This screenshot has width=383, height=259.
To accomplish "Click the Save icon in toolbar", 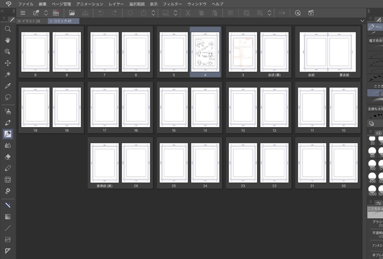I will click(x=85, y=13).
